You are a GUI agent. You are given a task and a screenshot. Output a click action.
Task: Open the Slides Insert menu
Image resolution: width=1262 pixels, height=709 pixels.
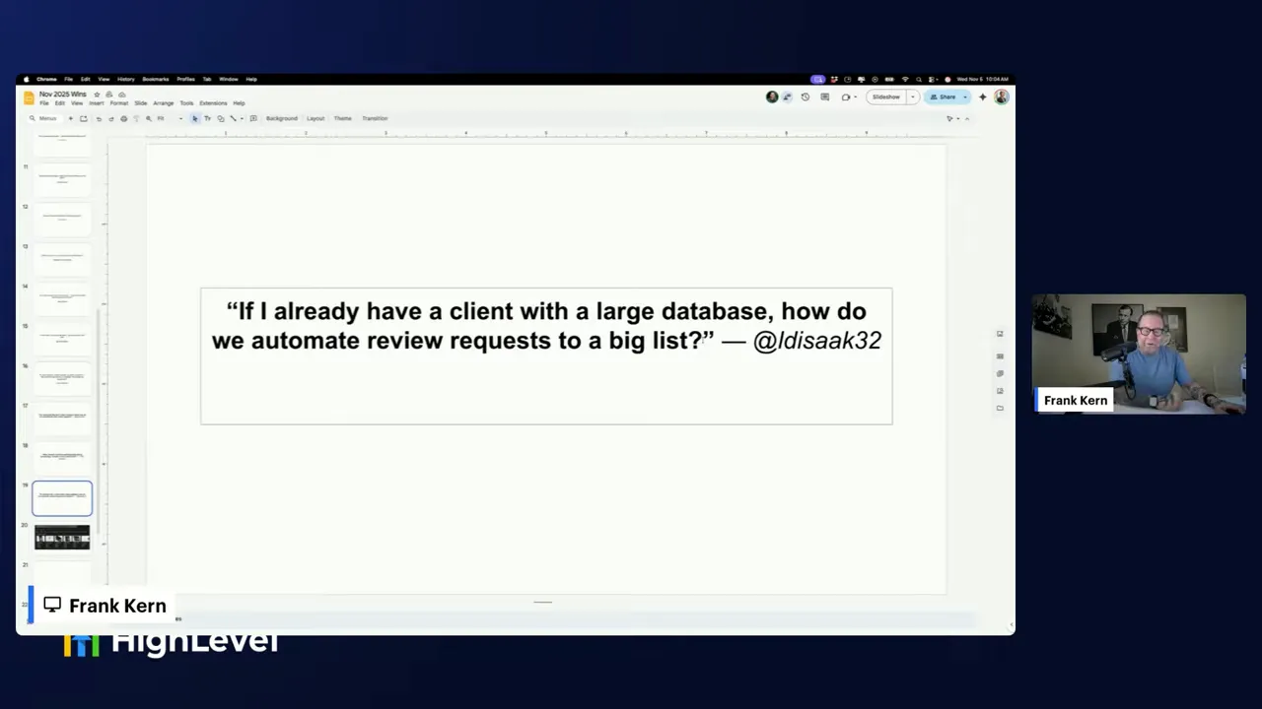(x=97, y=103)
